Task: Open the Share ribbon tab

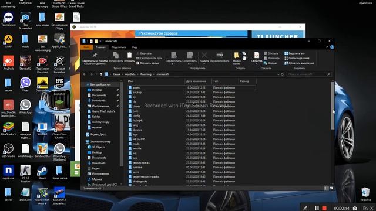Action: (119, 47)
